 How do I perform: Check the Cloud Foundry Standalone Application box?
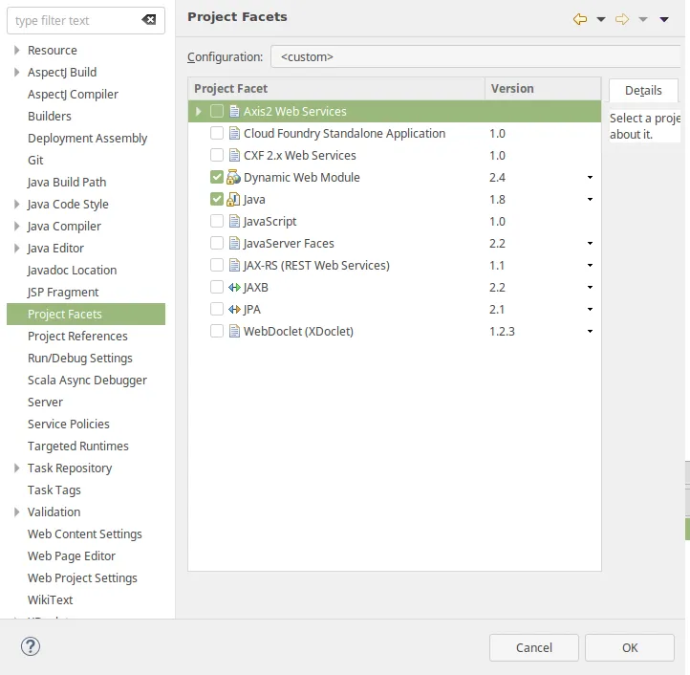pos(217,134)
